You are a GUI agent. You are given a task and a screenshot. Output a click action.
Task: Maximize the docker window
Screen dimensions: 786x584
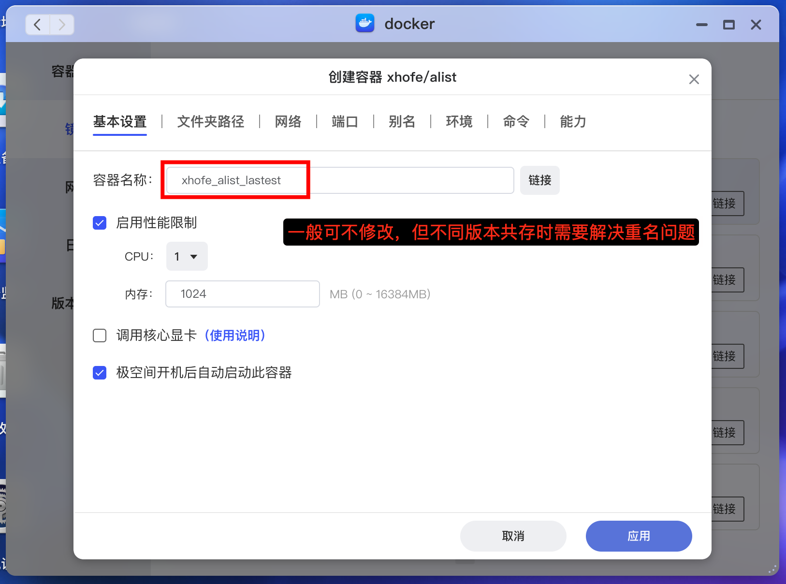click(729, 25)
